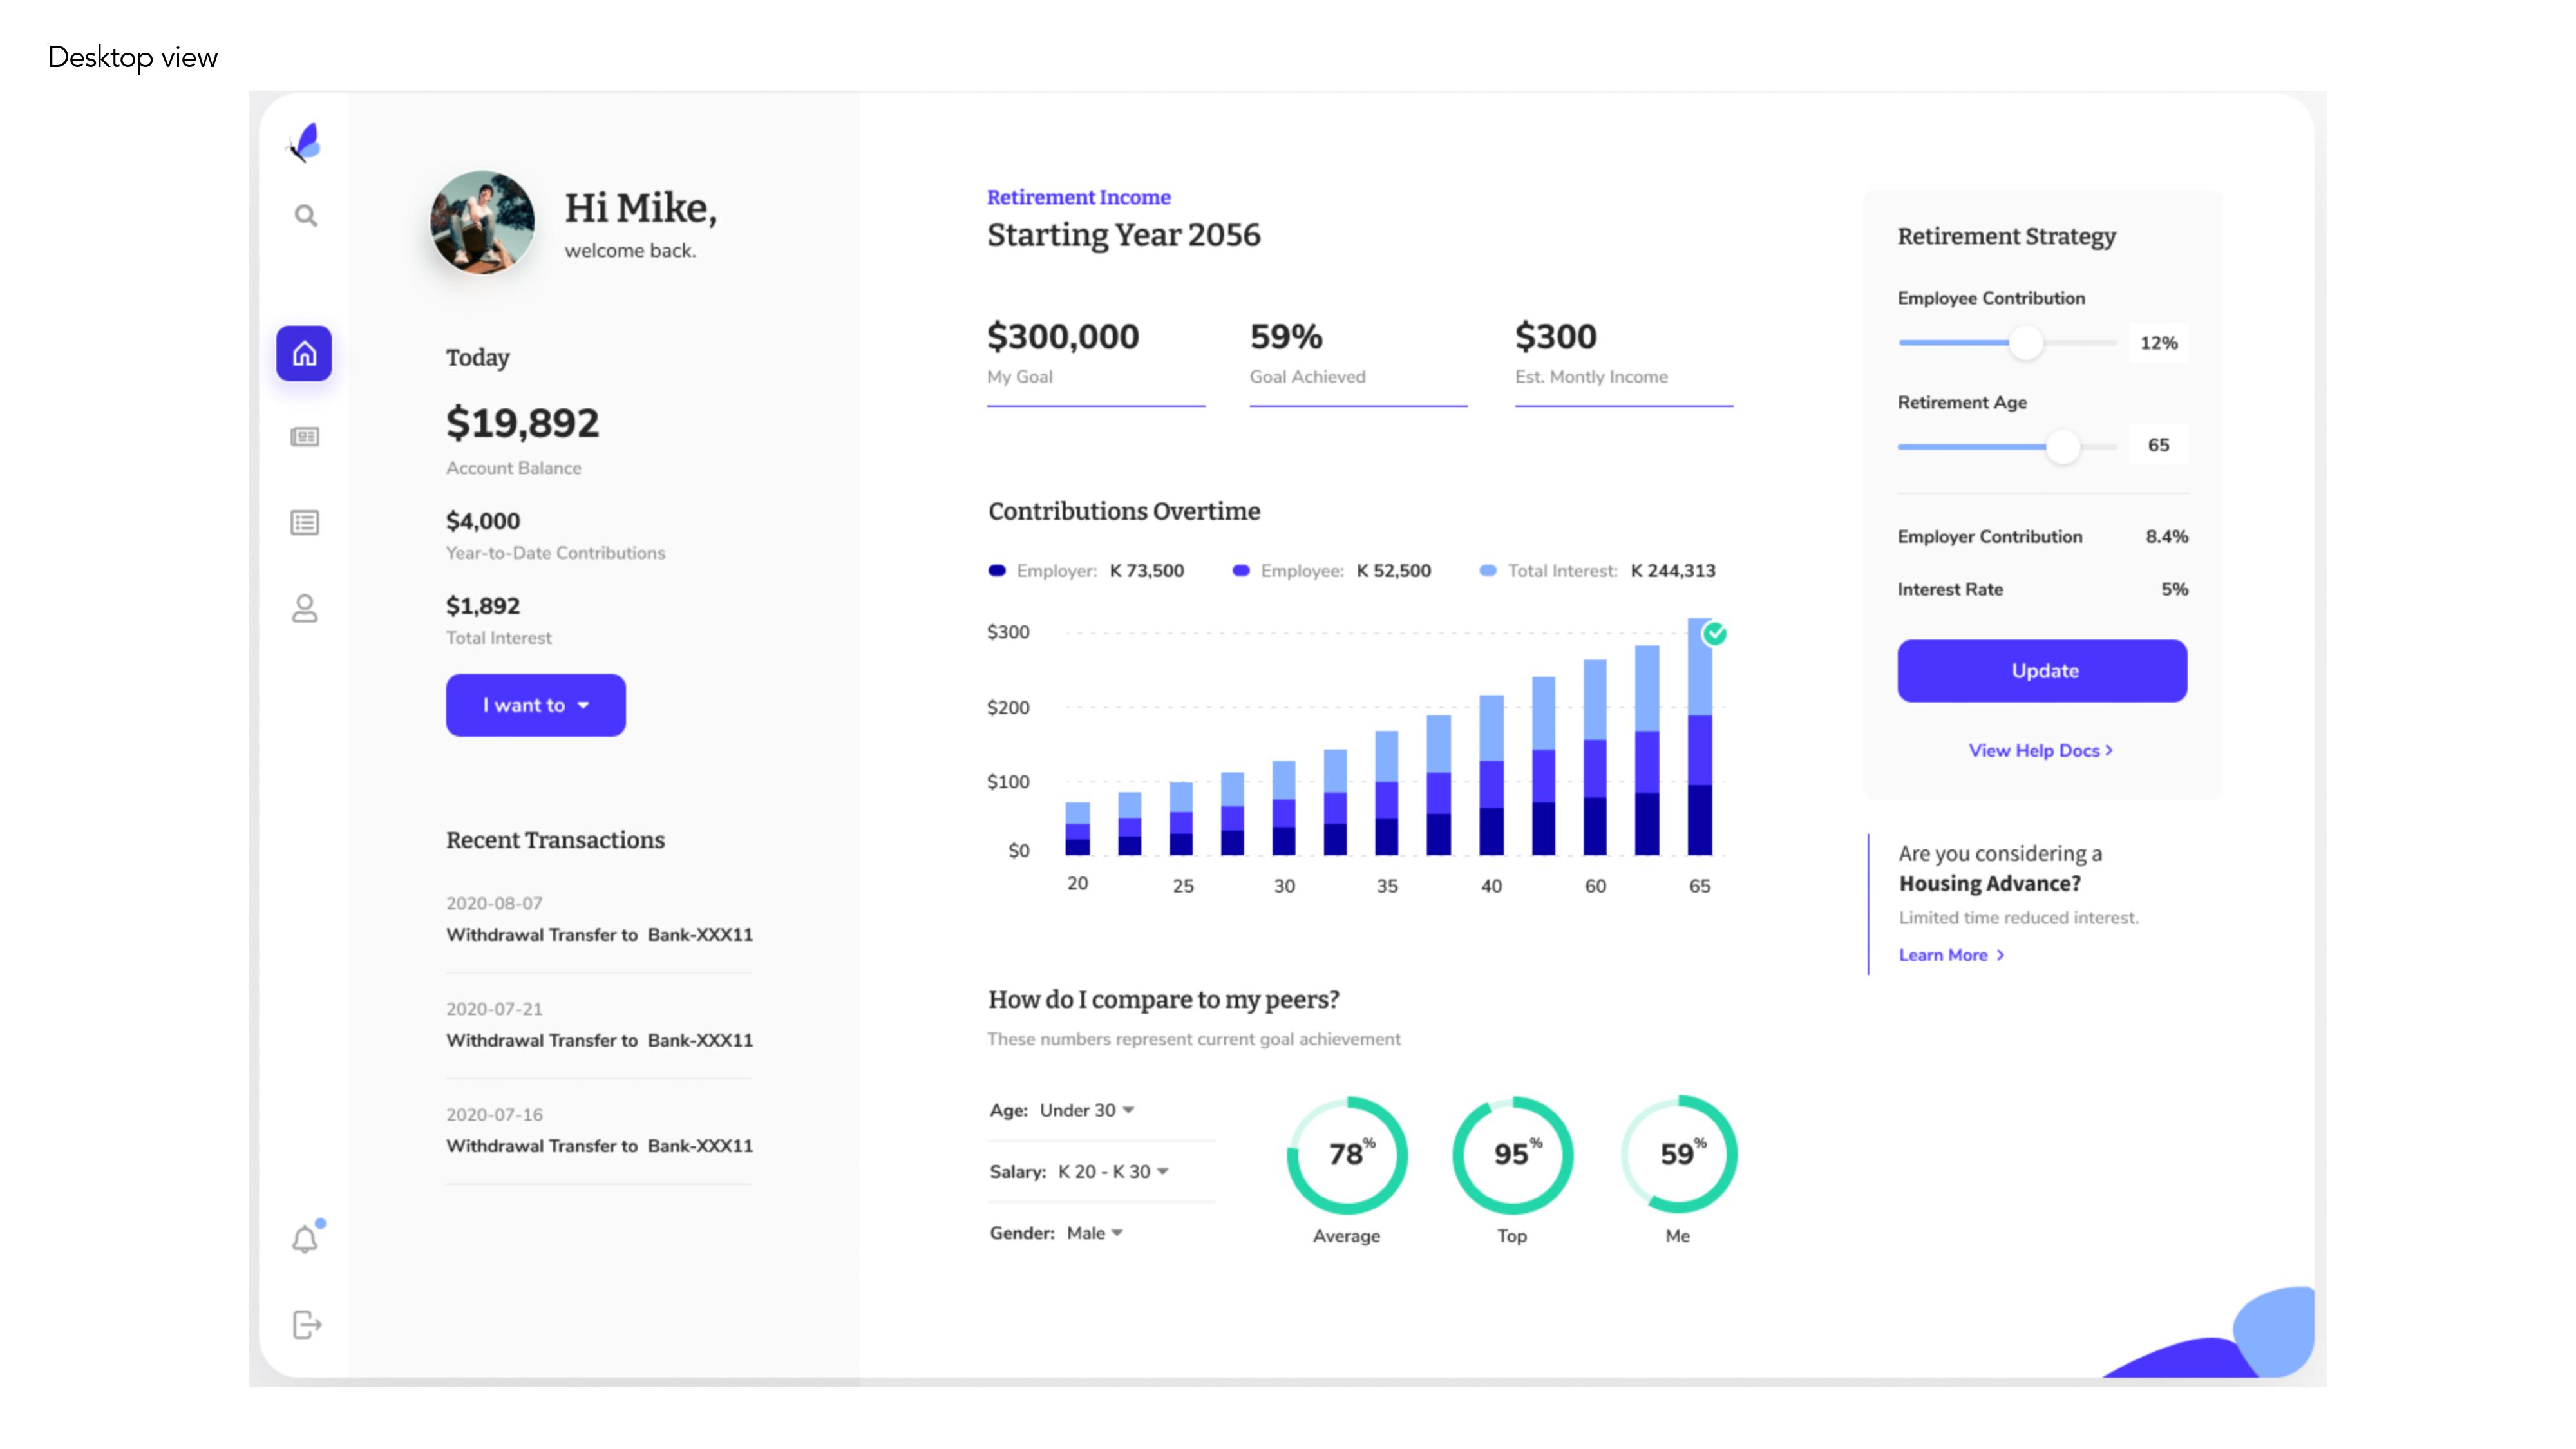Open the Age Under 30 dropdown
Screen dimensions: 2576x1449
[1086, 1110]
